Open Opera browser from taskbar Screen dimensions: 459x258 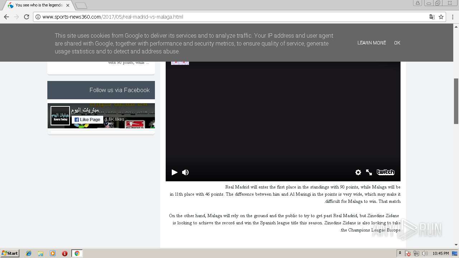pyautogui.click(x=65, y=253)
